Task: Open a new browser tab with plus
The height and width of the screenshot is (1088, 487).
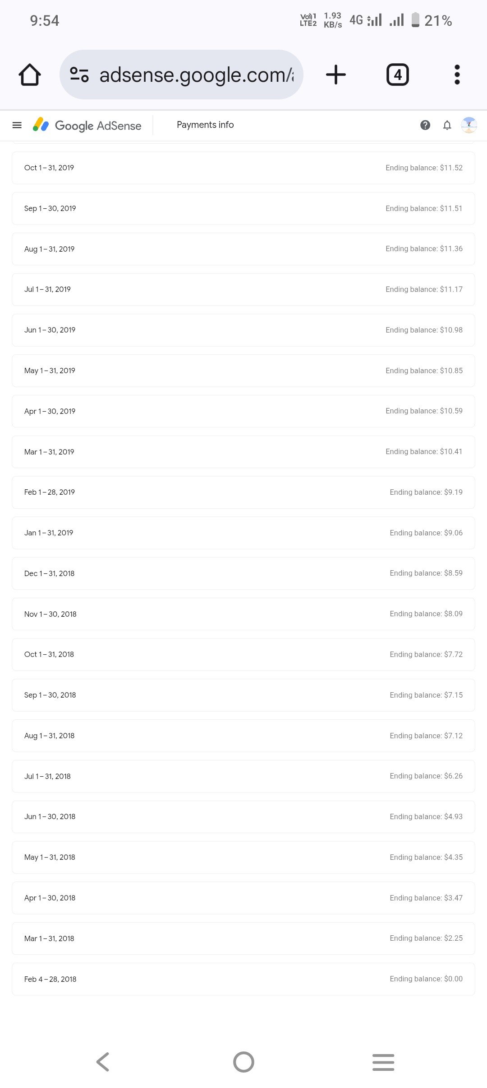Action: 336,75
